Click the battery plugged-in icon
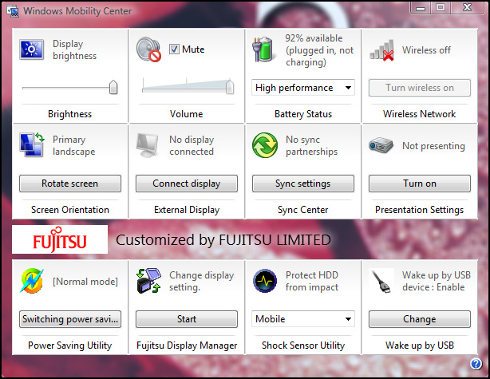Screen dimensions: 490x379 (263, 49)
